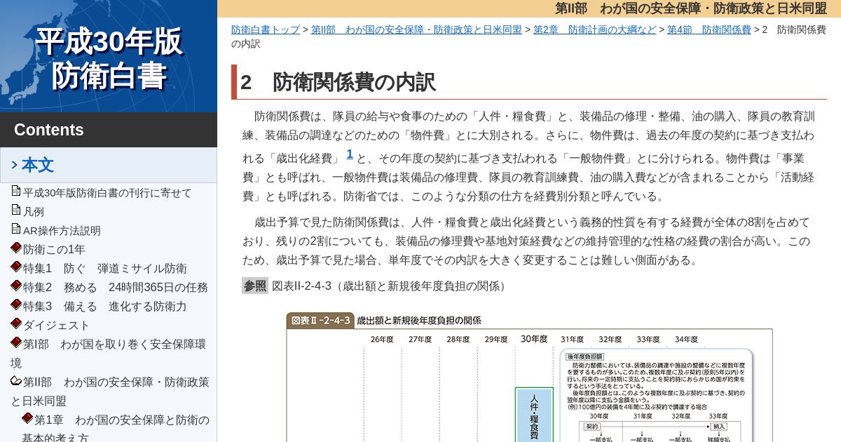The image size is (841, 442).
Task: Open the 第4節 防衛関係費 breadcrumb link
Action: (x=709, y=29)
